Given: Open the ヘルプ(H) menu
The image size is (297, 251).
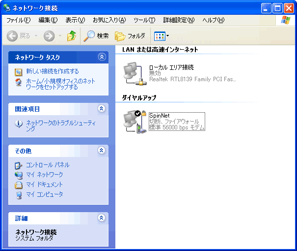Looking at the screenshot, I should [213, 20].
